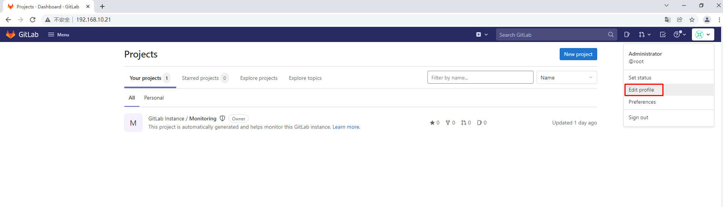Click the project's forks count icon
The height and width of the screenshot is (207, 723).
click(448, 123)
